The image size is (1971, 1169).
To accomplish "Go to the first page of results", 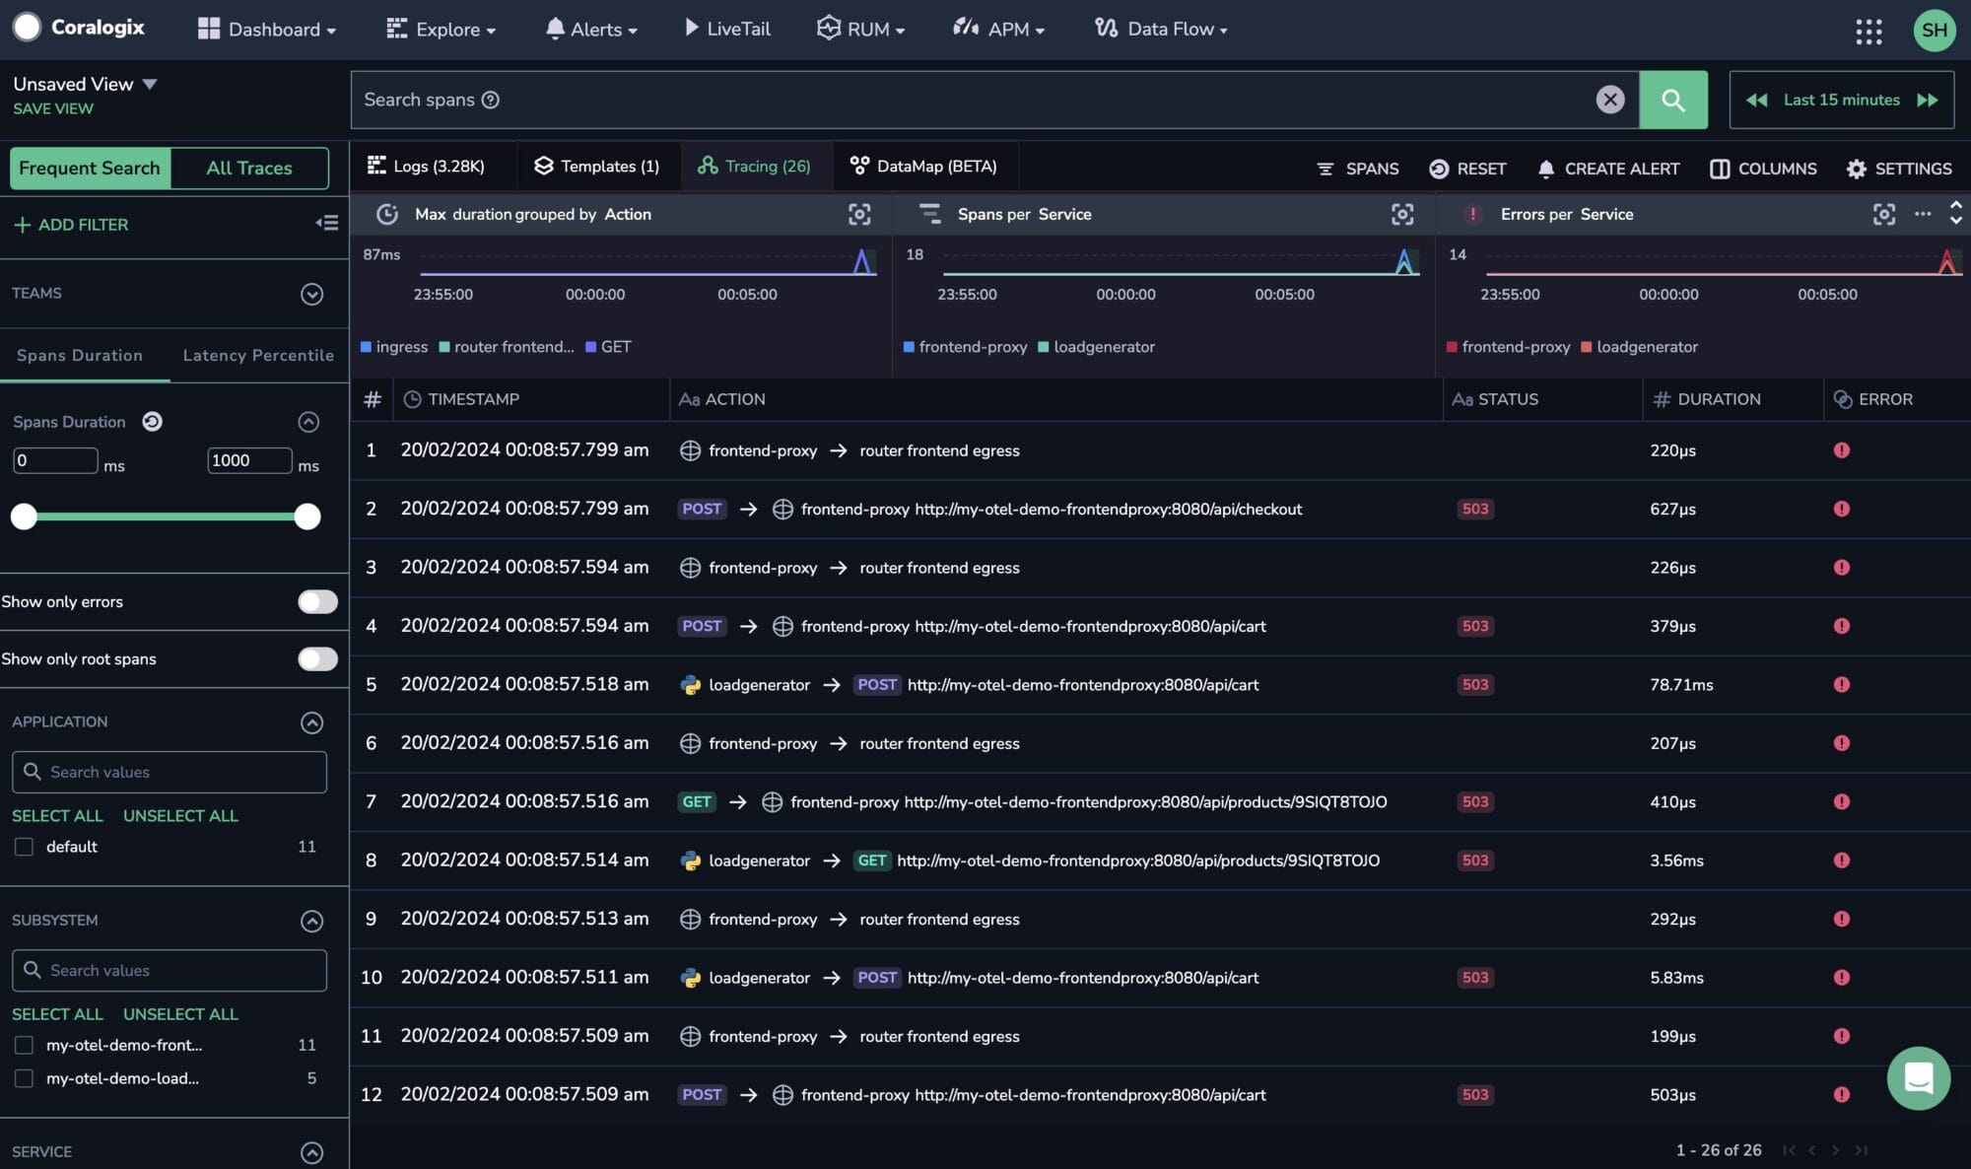I will point(1789,1150).
